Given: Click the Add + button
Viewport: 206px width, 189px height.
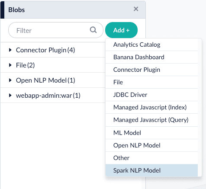Looking at the screenshot, I should pos(121,30).
